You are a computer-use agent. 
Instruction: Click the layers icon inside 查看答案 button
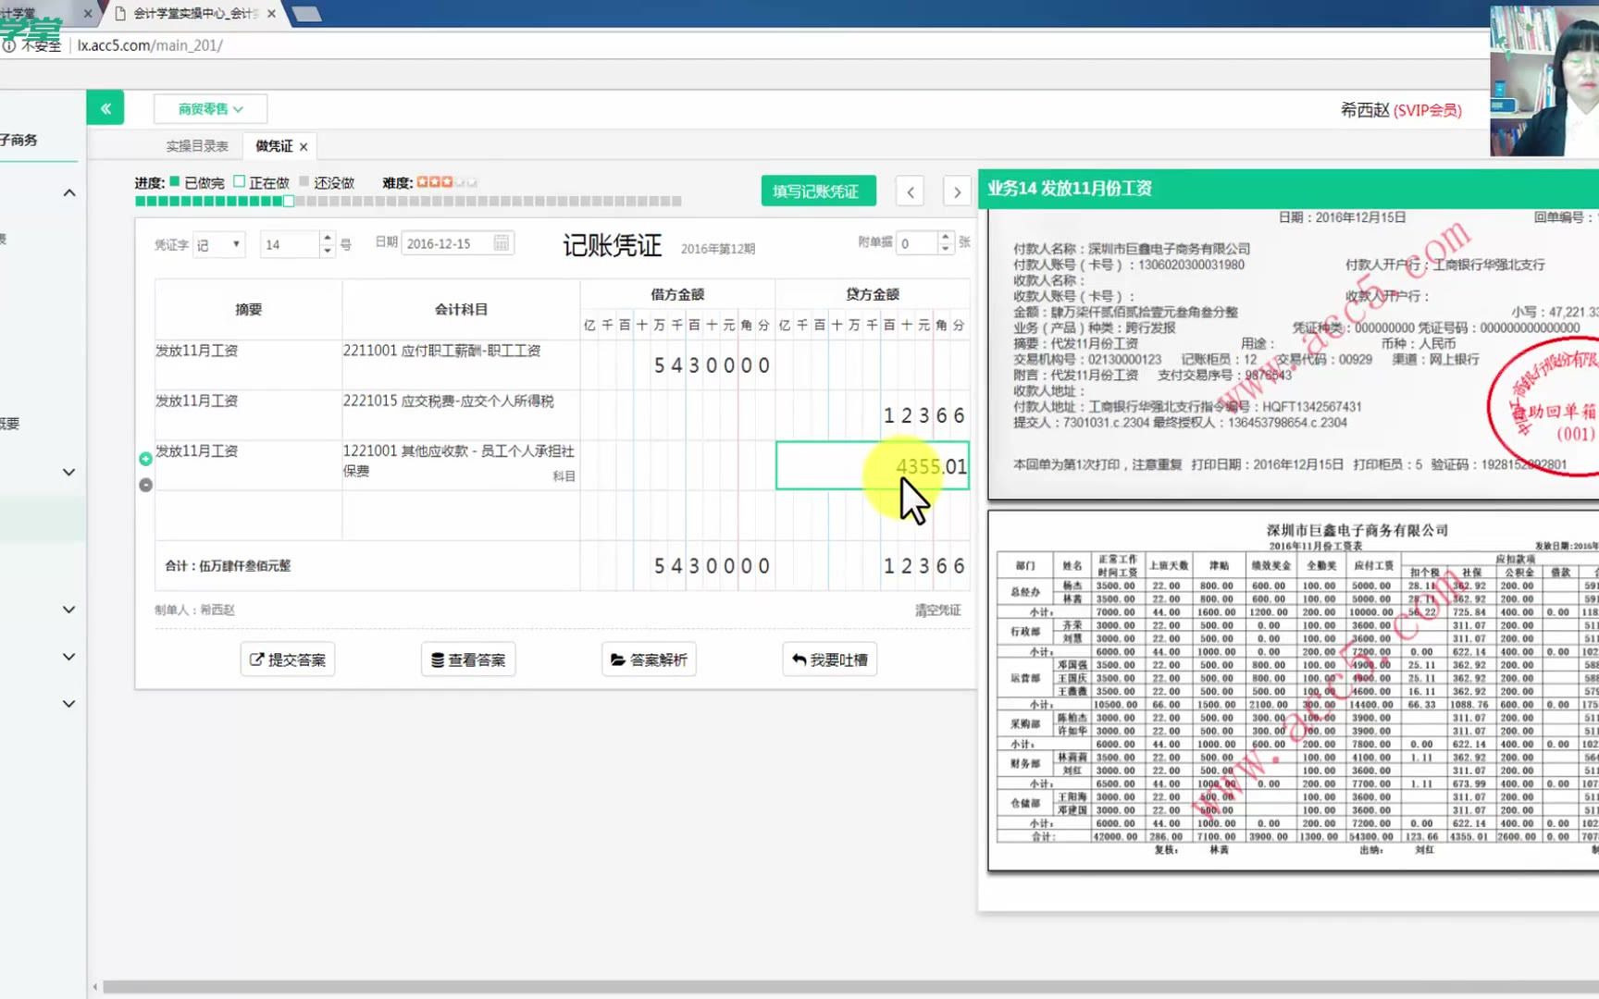click(439, 659)
